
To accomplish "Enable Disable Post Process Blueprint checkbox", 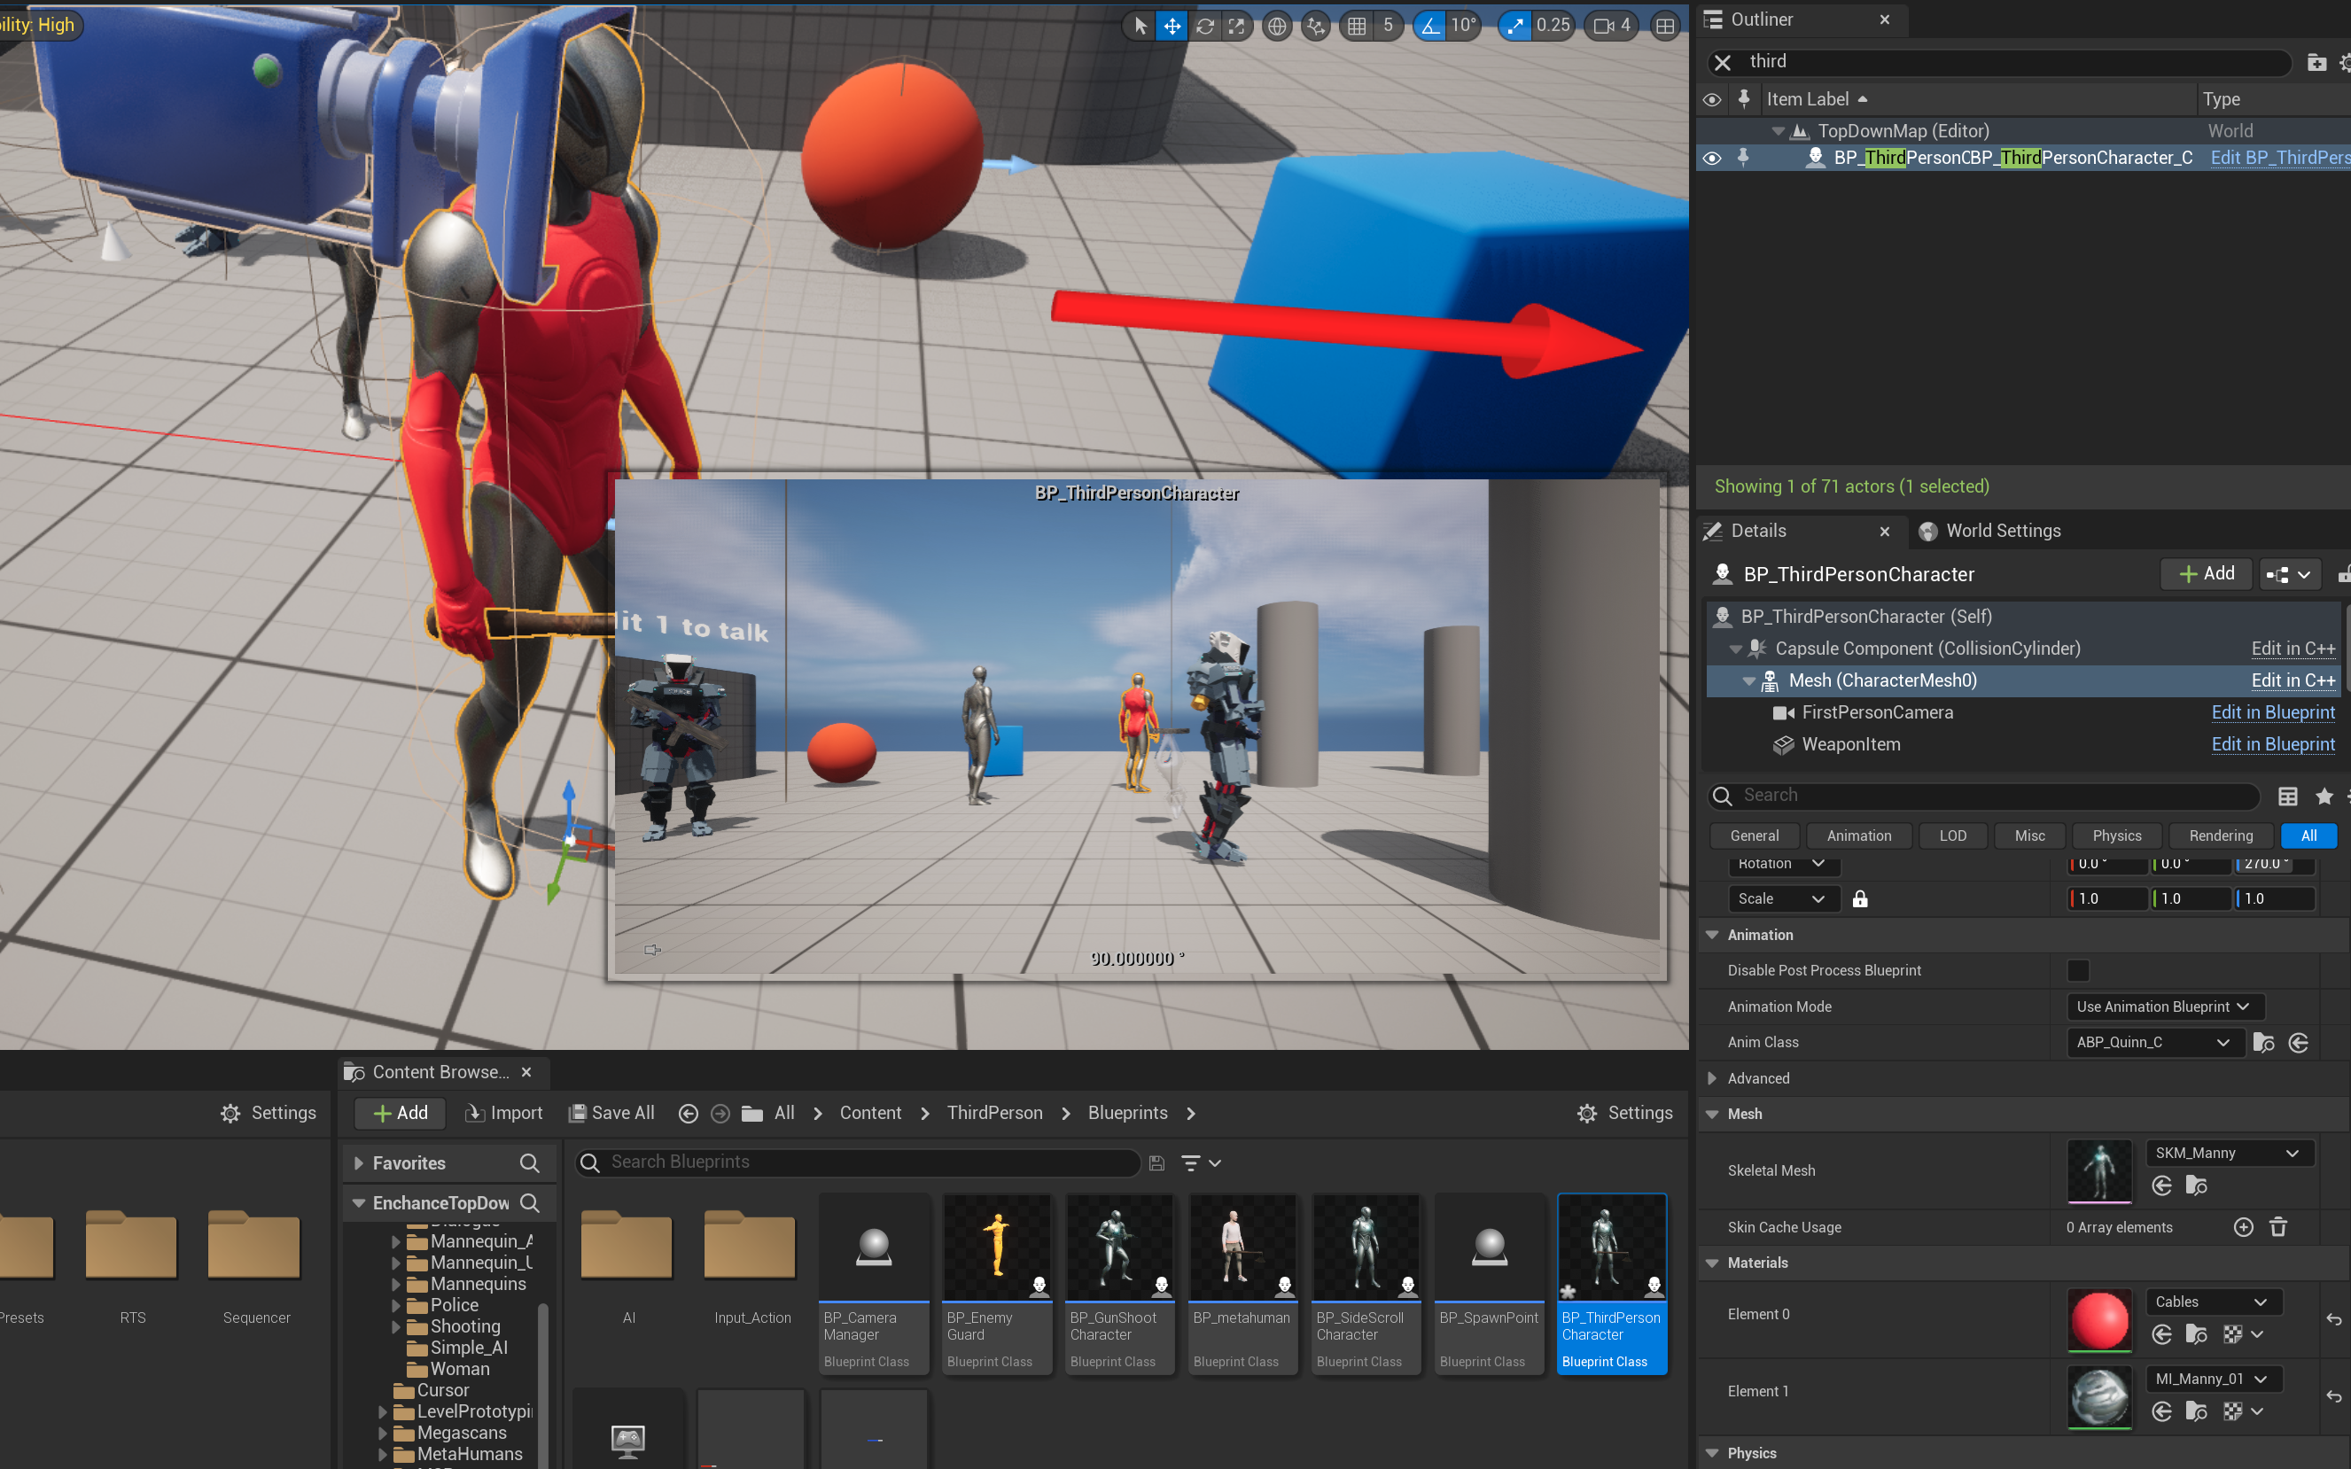I will [x=2078, y=970].
